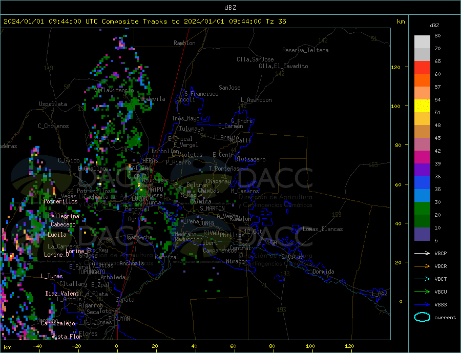Select the 80 dBZ light gray swatch
The image size is (461, 353).
click(422, 42)
